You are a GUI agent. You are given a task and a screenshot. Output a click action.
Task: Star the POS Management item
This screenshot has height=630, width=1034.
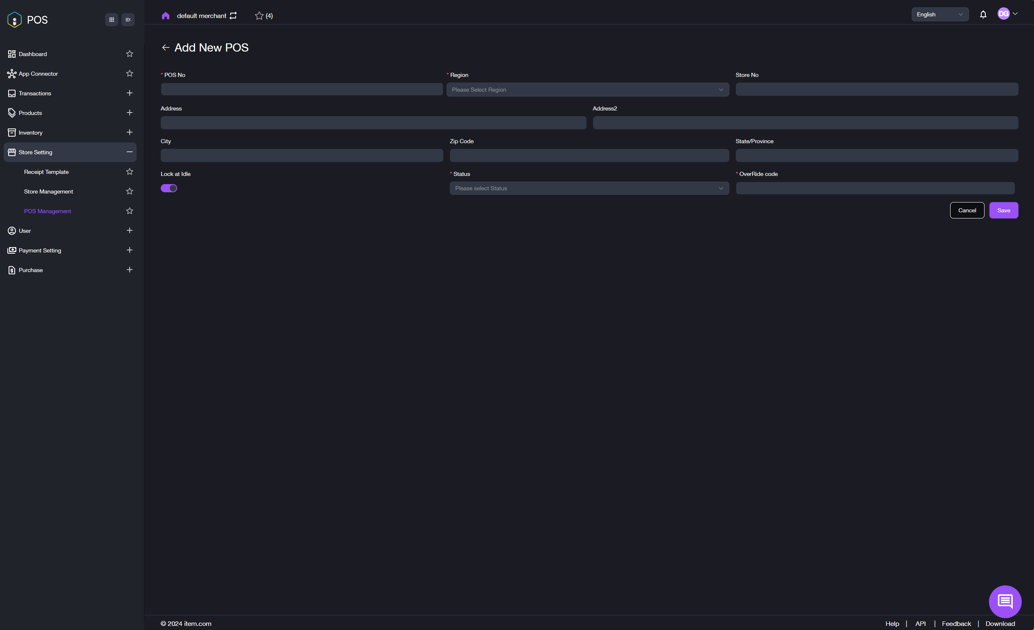130,211
